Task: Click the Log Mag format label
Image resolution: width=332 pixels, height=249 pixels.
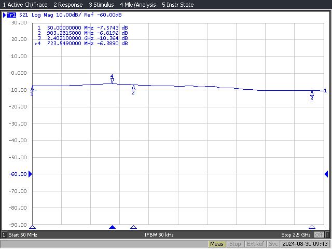Action: point(42,15)
